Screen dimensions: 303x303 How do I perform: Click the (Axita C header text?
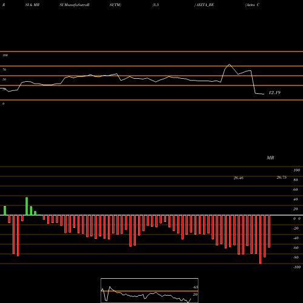252,5
